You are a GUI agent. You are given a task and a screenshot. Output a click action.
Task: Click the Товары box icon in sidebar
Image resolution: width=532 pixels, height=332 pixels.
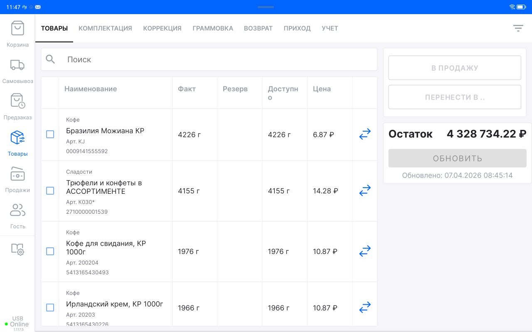coord(17,137)
